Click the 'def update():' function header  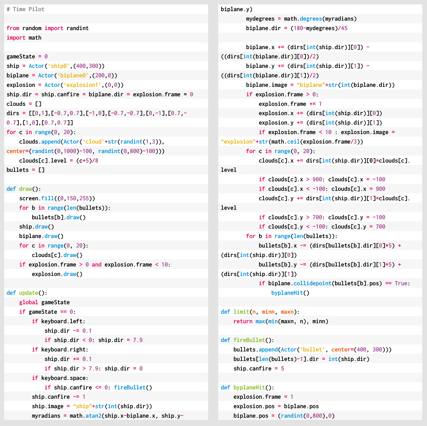(x=27, y=293)
